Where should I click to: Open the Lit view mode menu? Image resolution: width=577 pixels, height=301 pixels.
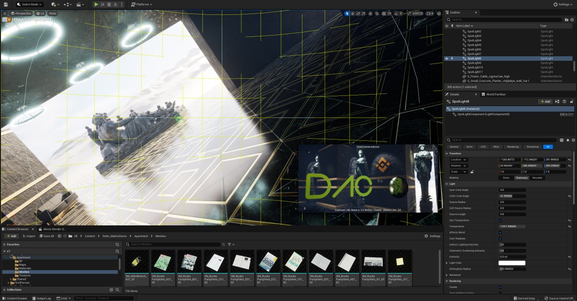tap(40, 13)
